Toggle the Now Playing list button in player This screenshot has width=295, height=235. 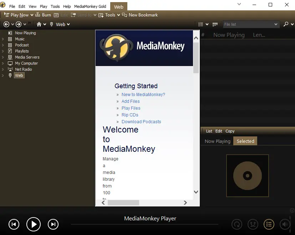(269, 224)
